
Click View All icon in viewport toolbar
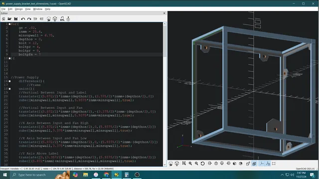pos(184,164)
